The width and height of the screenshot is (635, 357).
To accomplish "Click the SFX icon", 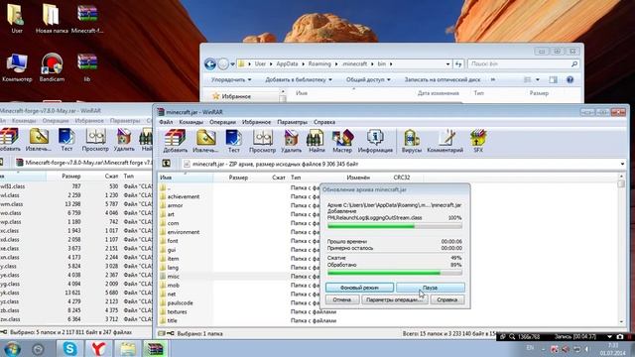I will (478, 141).
